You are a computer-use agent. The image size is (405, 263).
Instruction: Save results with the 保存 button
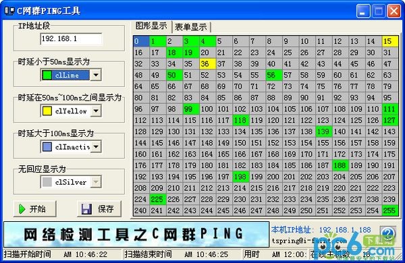tap(99, 209)
